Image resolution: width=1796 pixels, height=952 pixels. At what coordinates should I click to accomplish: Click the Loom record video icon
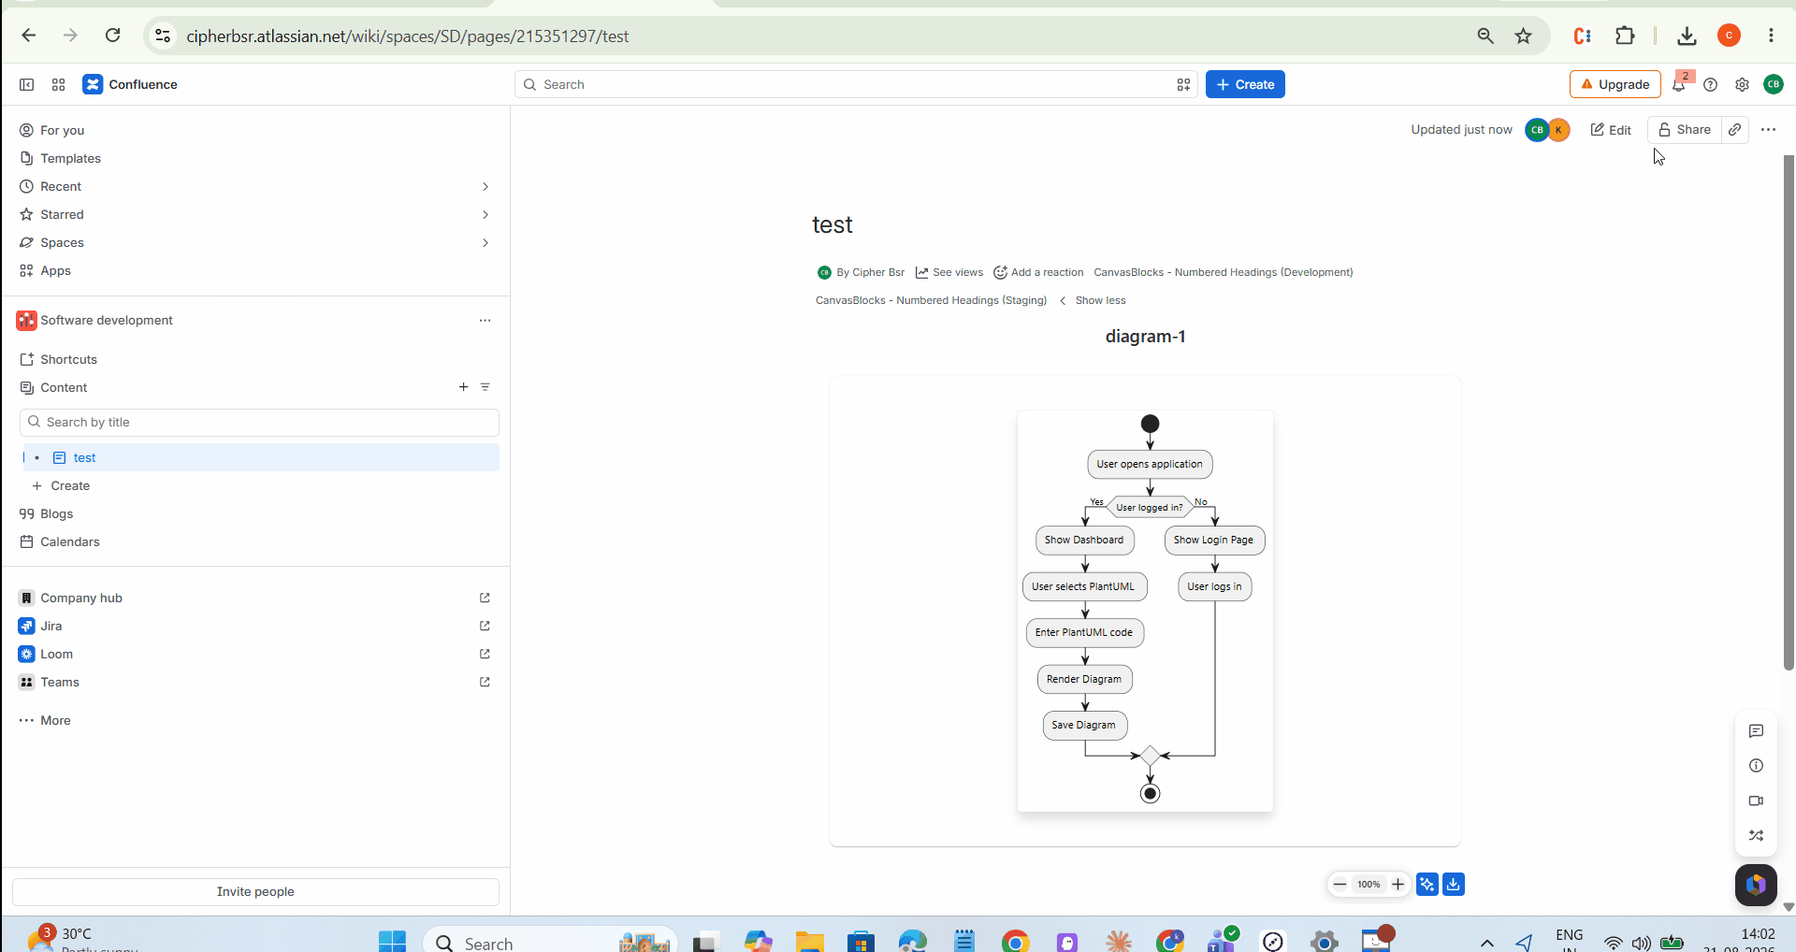[1756, 801]
